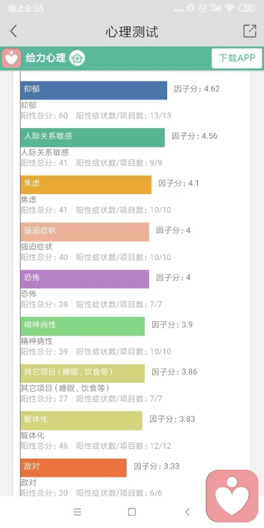Tap the floating pink heart widget
Image resolution: width=264 pixels, height=528 pixels.
click(x=232, y=496)
